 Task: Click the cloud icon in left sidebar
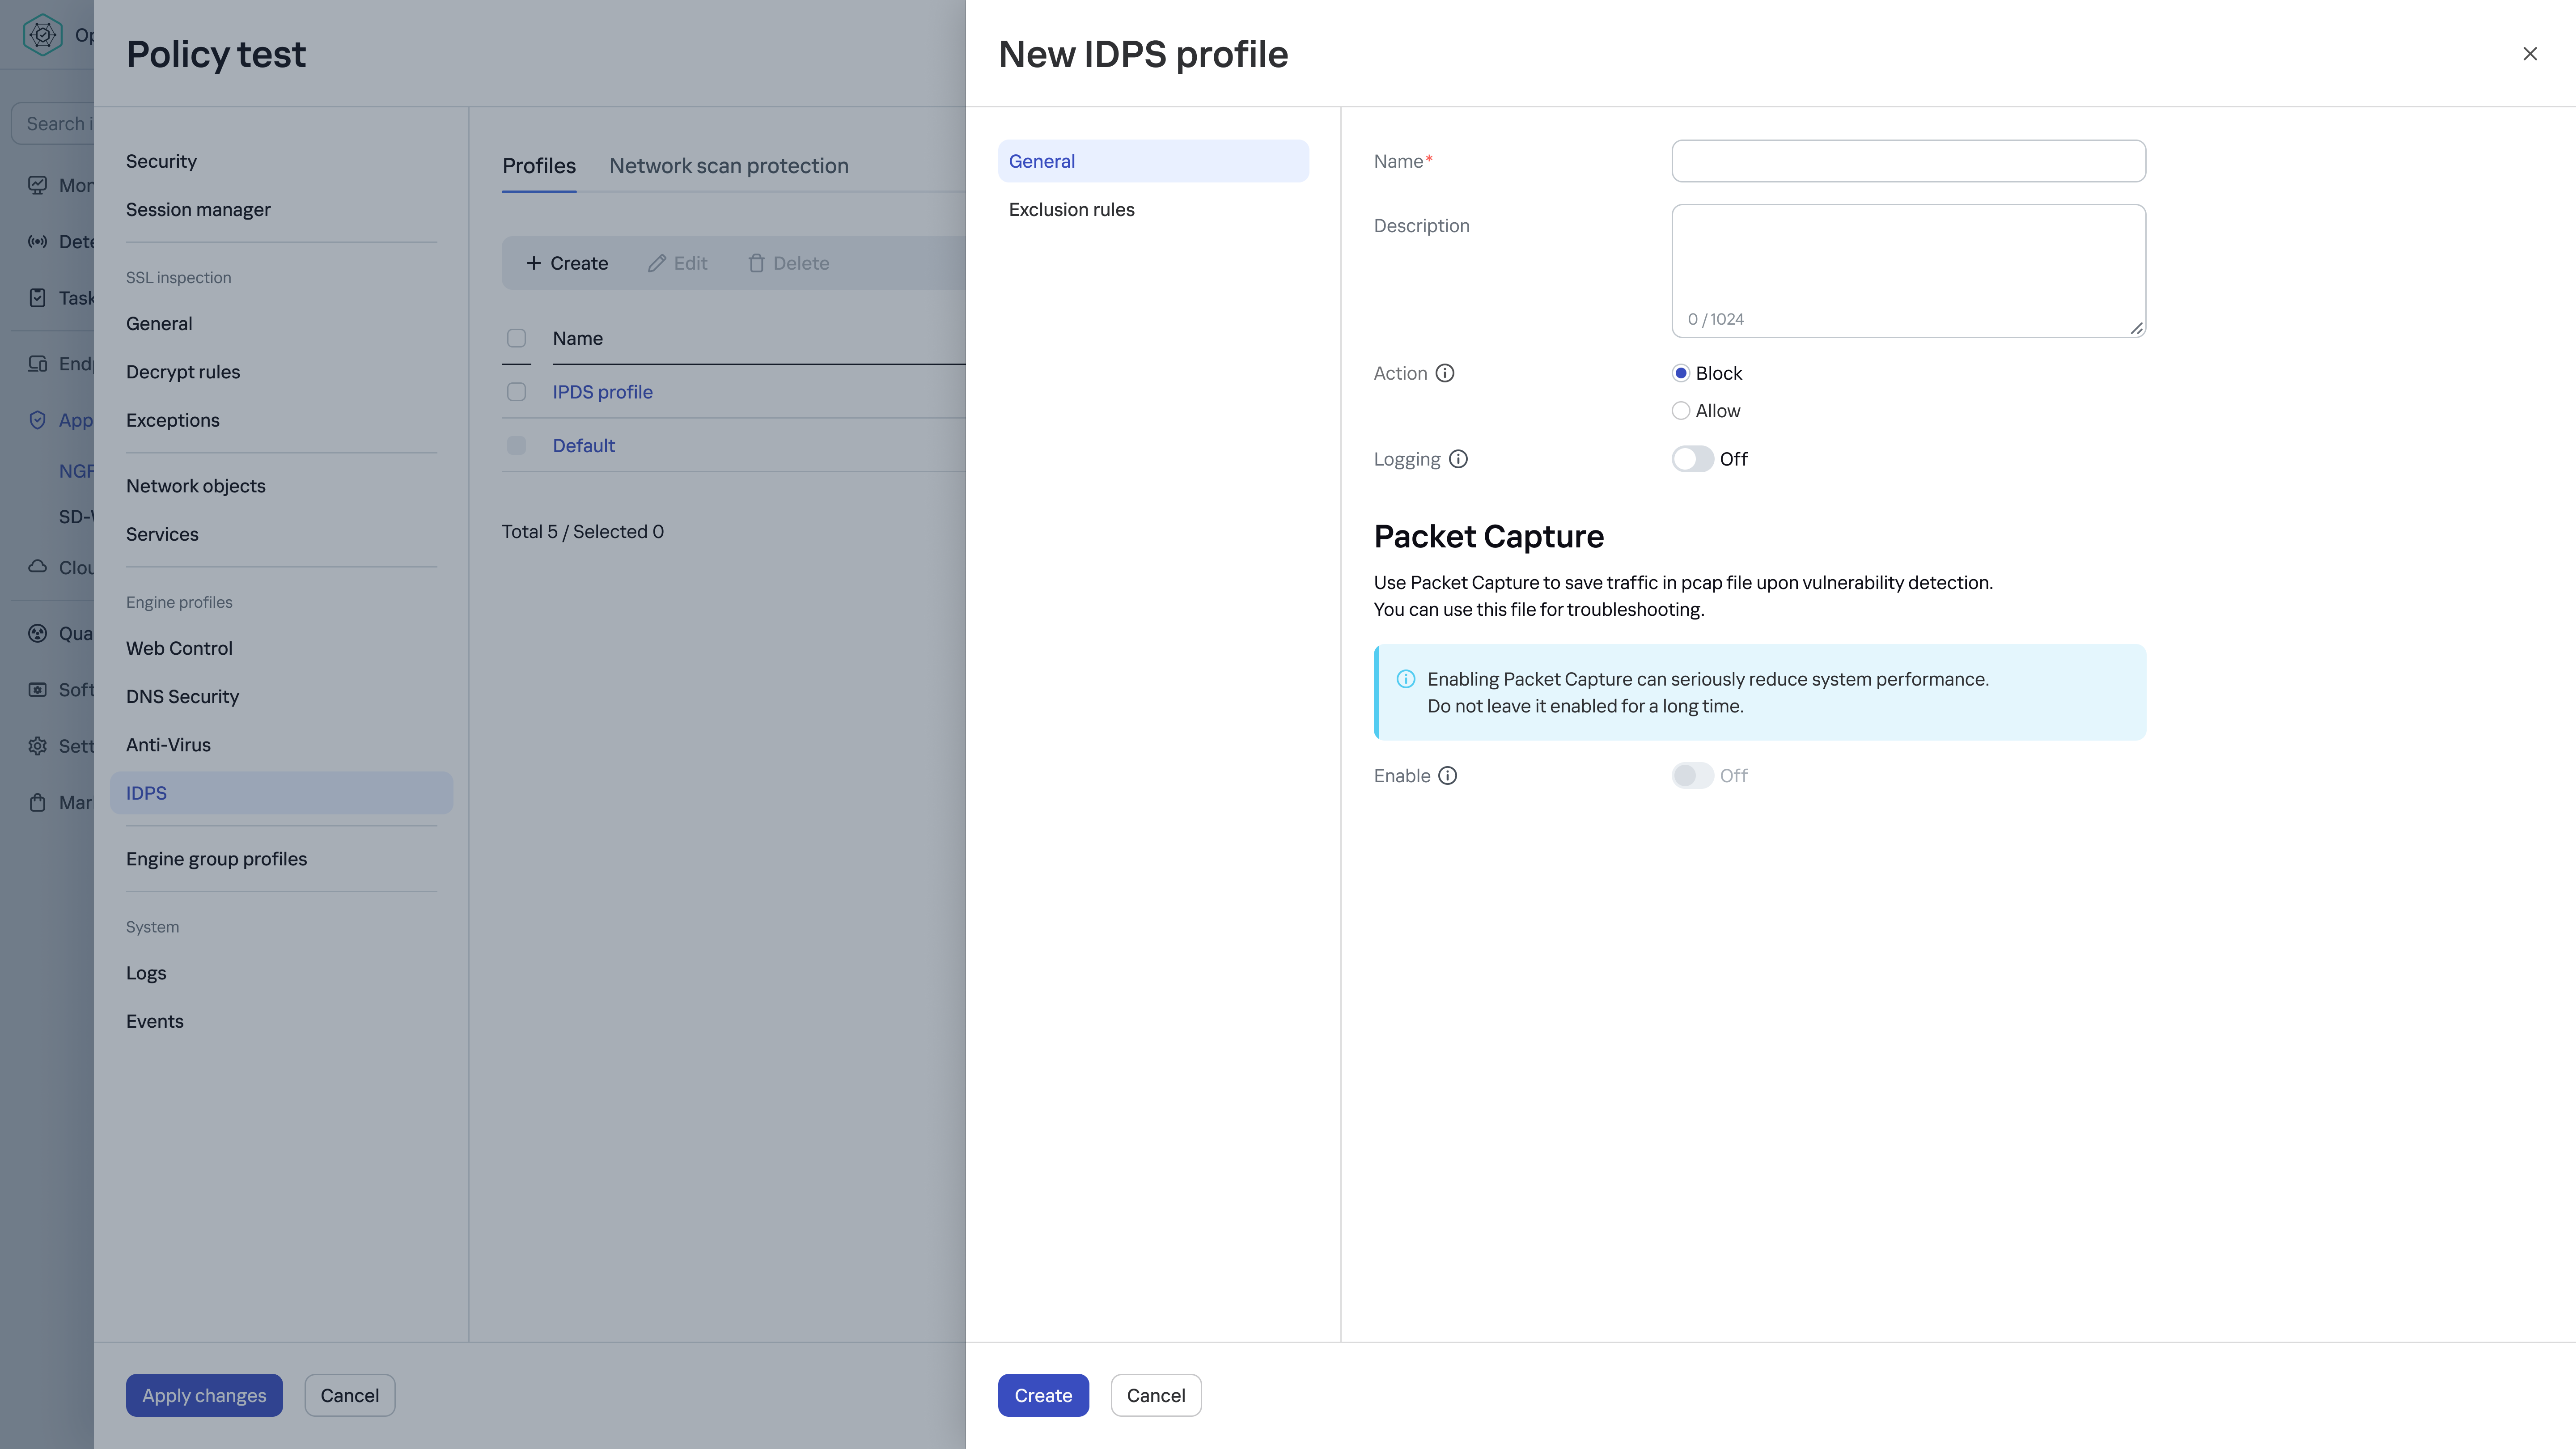[x=37, y=567]
